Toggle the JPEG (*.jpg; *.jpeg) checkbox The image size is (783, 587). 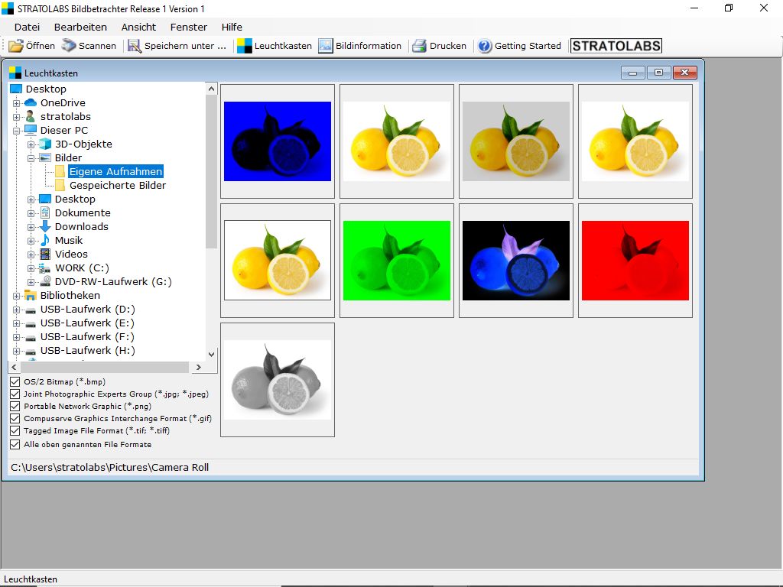(15, 394)
